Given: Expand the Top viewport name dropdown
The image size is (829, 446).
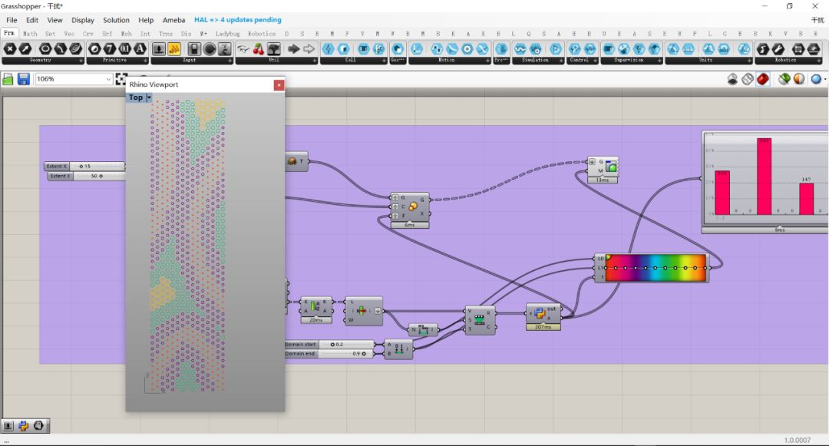Looking at the screenshot, I should 148,97.
